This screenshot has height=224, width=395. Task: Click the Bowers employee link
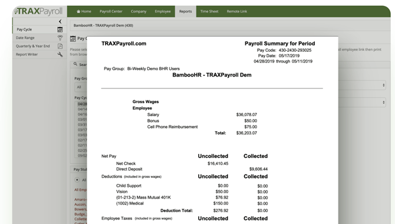[x=81, y=209]
